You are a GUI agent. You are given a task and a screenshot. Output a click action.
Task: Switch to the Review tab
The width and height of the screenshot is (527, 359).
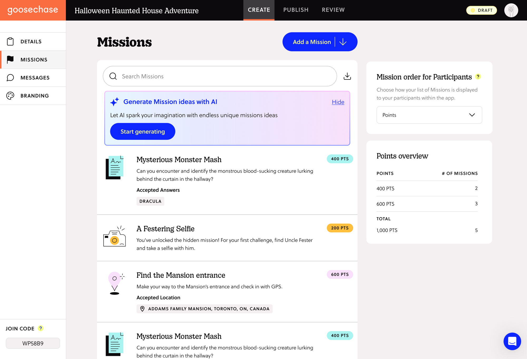click(333, 10)
